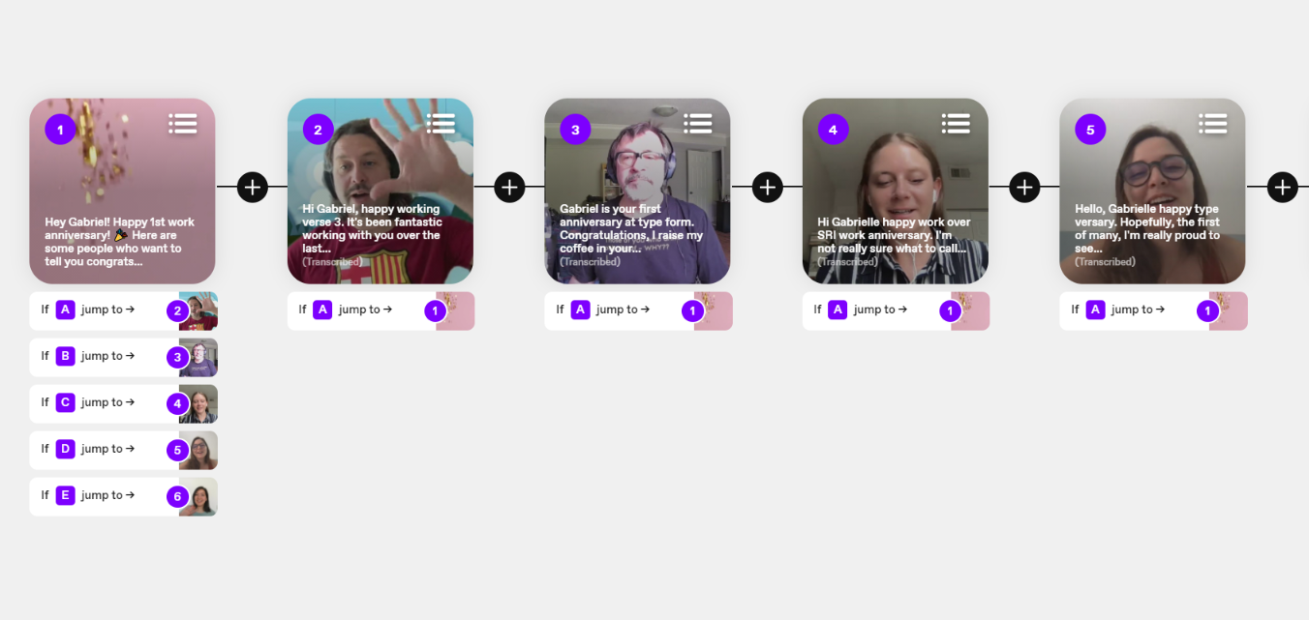The image size is (1309, 620).
Task: Click the plus button after card 5
Action: click(x=1282, y=187)
